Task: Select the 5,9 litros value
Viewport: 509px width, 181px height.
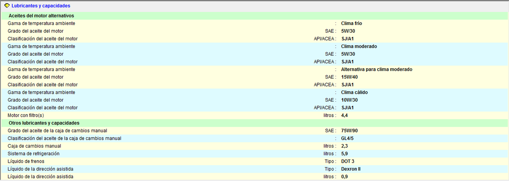Action: click(x=345, y=154)
